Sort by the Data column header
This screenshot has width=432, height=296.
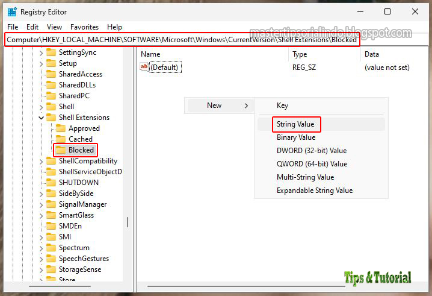coord(394,54)
